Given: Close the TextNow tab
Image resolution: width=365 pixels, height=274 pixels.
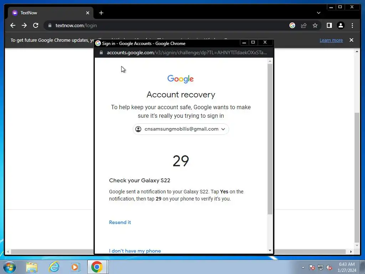Looking at the screenshot, I should pyautogui.click(x=88, y=13).
